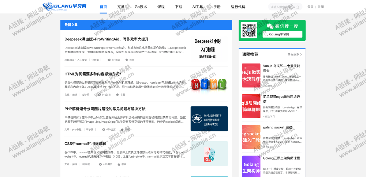Image resolution: width=366 pixels, height=177 pixels.
Task: Click the star 收藏 icon on HTML article
Action: point(117,95)
